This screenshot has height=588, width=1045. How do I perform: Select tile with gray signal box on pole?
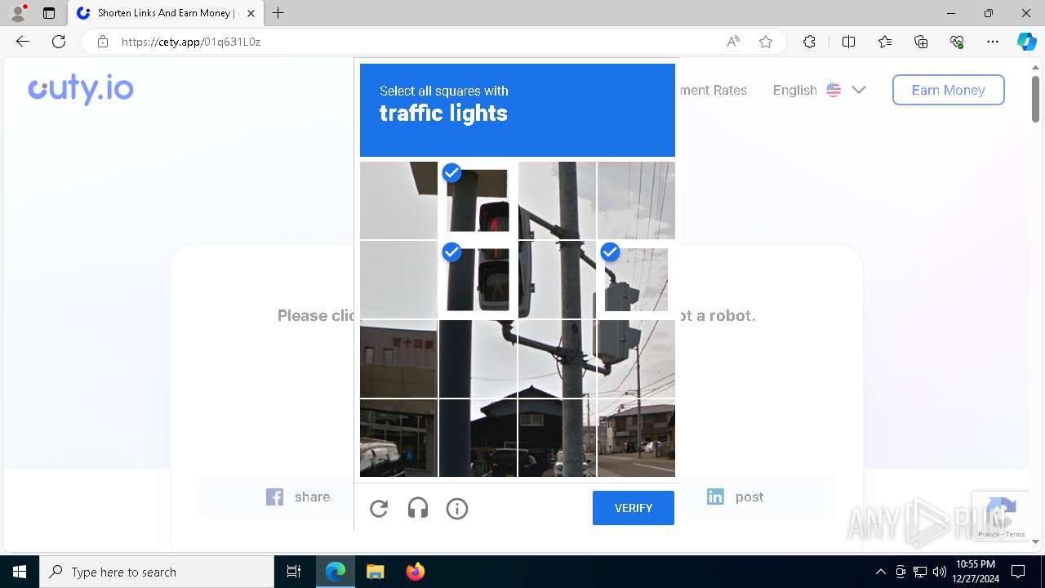click(x=636, y=359)
